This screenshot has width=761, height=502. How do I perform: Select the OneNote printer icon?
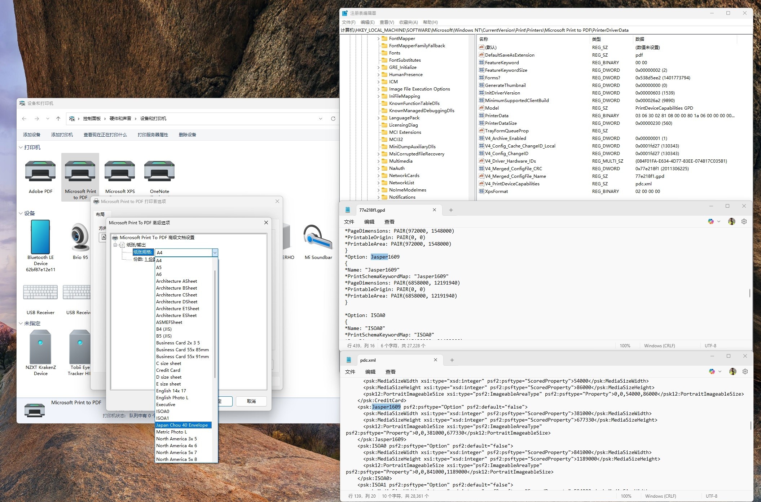159,172
